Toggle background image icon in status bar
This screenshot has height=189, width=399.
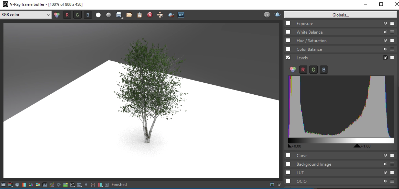pos(65,185)
